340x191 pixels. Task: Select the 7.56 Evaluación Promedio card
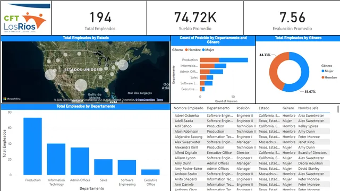tap(292, 18)
